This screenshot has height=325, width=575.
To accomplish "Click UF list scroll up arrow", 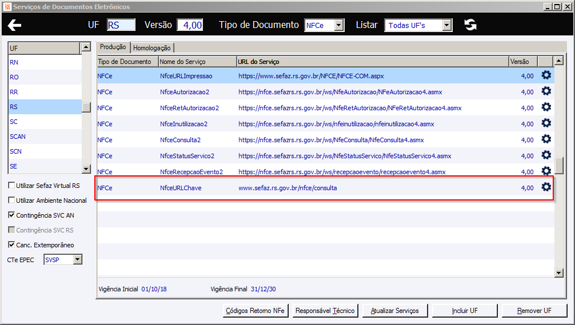I will [86, 46].
